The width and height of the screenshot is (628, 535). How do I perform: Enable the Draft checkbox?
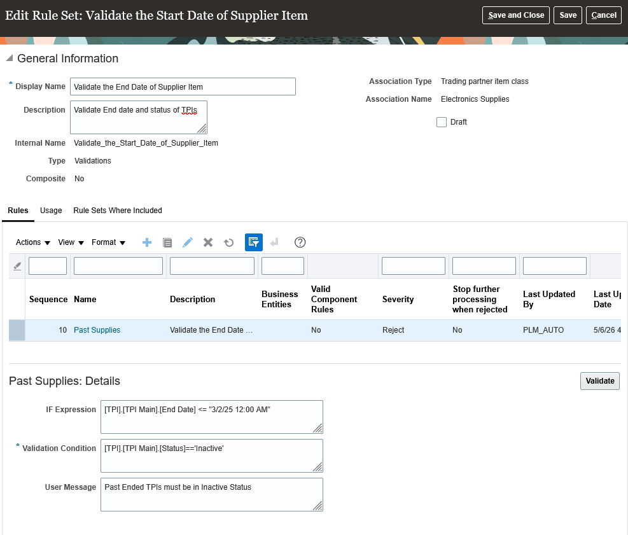pos(442,122)
